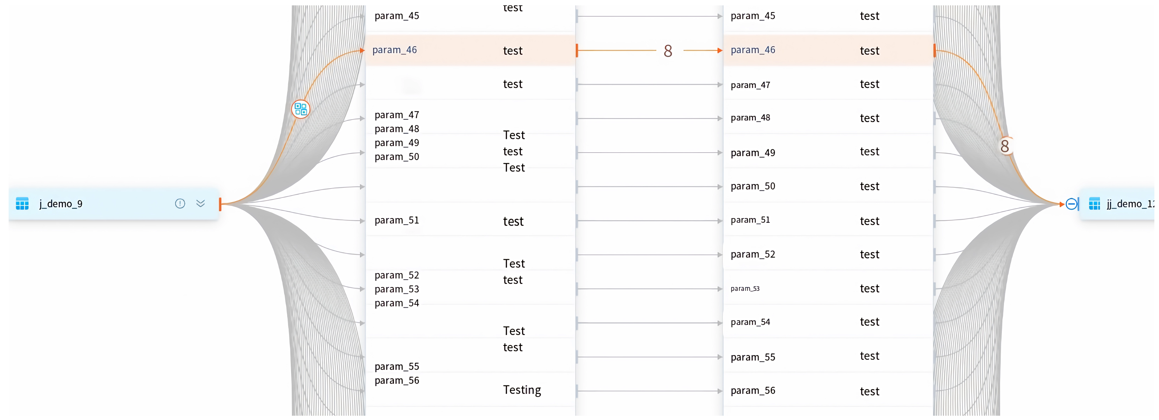Select highlighted param_46 in the left field list
The image size is (1159, 420).
tap(395, 50)
